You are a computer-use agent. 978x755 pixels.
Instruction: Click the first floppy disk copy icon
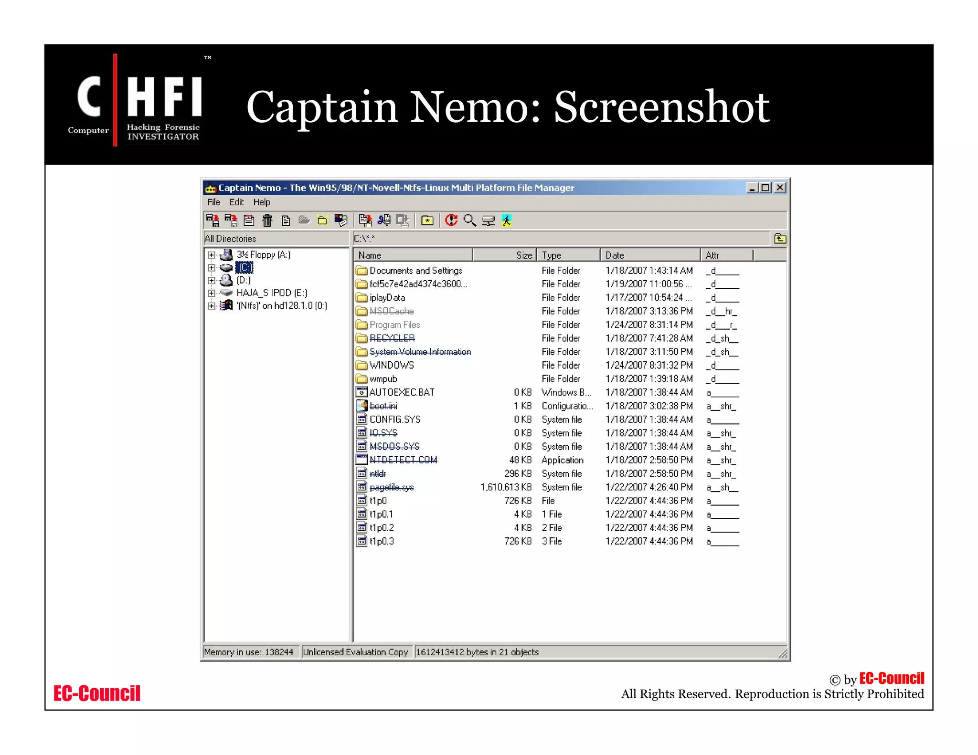213,220
